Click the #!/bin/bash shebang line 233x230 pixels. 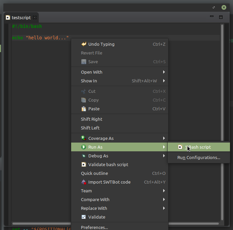[x=27, y=26]
